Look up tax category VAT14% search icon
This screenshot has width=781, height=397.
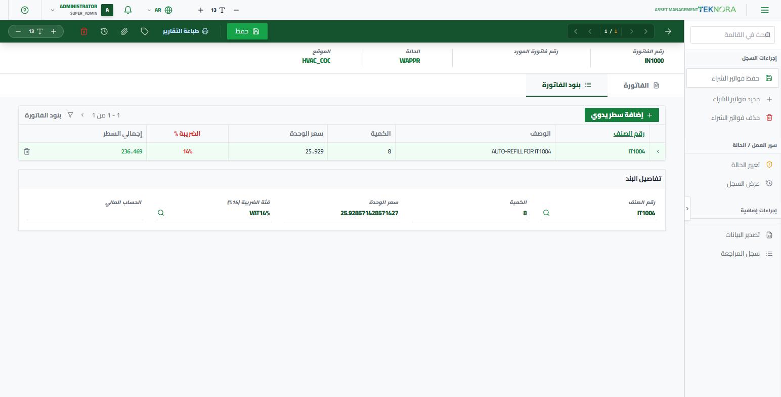coord(160,213)
